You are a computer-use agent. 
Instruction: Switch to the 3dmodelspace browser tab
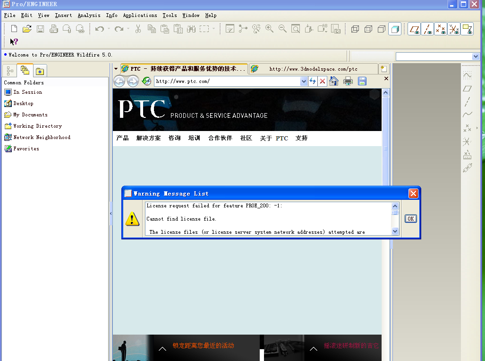point(313,69)
